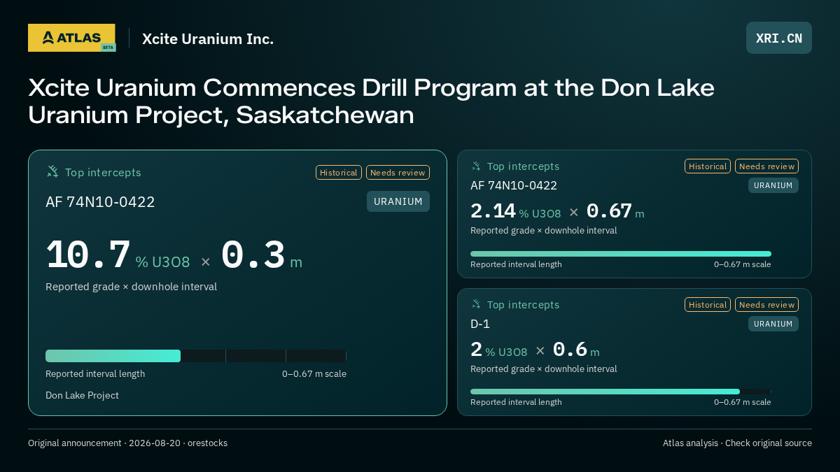The width and height of the screenshot is (840, 472).
Task: Click the Top intercepts title in the 2.14% card
Action: pos(523,166)
